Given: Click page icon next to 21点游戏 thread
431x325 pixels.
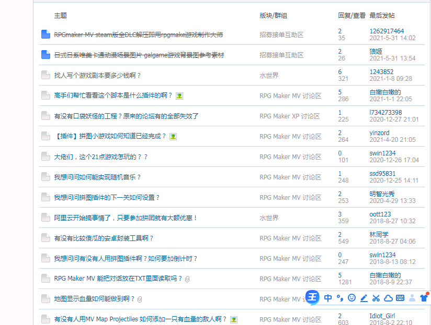Looking at the screenshot, I should 46,156.
